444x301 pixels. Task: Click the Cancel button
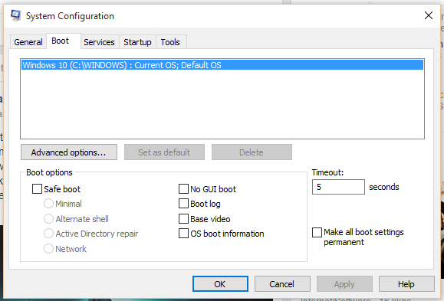click(x=282, y=283)
